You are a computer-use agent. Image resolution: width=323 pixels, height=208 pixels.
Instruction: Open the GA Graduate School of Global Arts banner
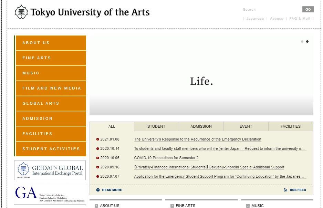click(50, 194)
